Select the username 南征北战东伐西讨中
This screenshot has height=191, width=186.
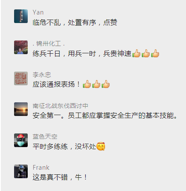(x=61, y=106)
